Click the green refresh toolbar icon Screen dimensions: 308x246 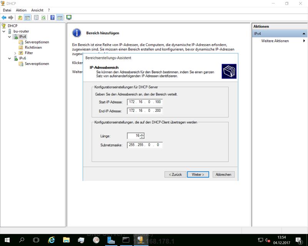click(44, 18)
